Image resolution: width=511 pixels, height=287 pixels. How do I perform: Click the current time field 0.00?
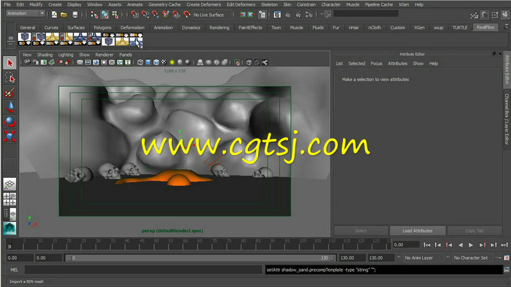(406, 245)
